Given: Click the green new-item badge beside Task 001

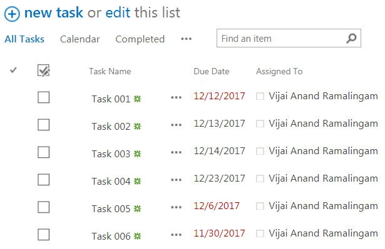Looking at the screenshot, I should (137, 99).
